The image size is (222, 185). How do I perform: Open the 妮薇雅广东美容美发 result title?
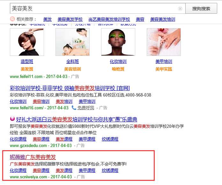[33, 157]
